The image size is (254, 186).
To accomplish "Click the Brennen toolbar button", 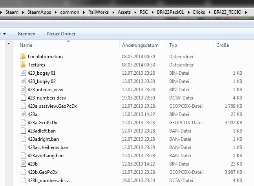I will pos(27,34).
